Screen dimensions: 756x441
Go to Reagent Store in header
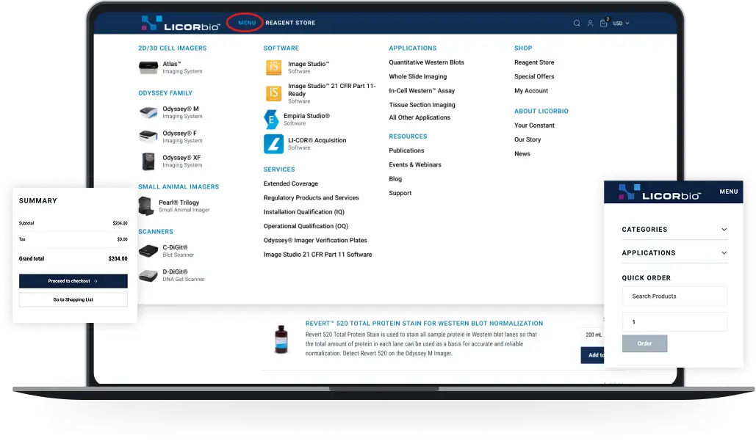[x=290, y=23]
